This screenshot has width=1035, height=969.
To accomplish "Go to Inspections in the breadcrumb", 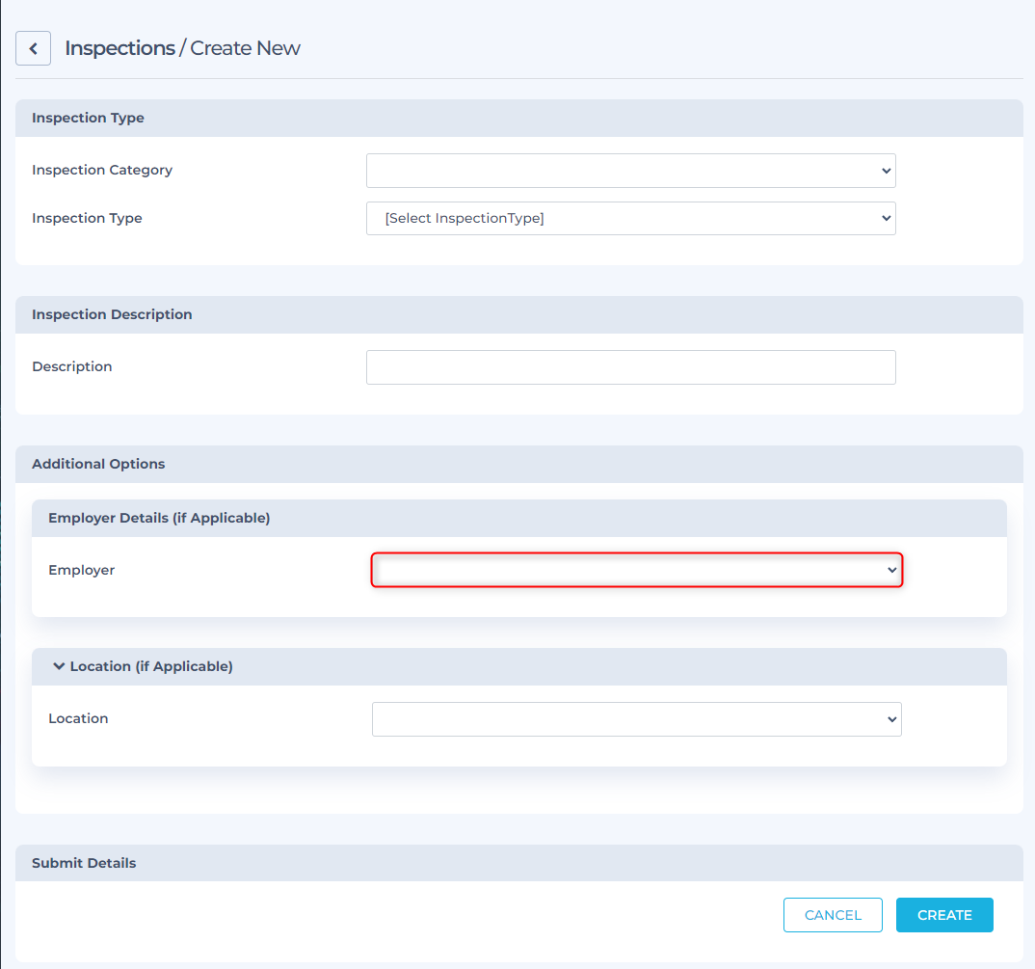I will coord(119,48).
